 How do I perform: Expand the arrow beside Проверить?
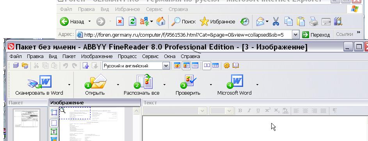[211, 85]
